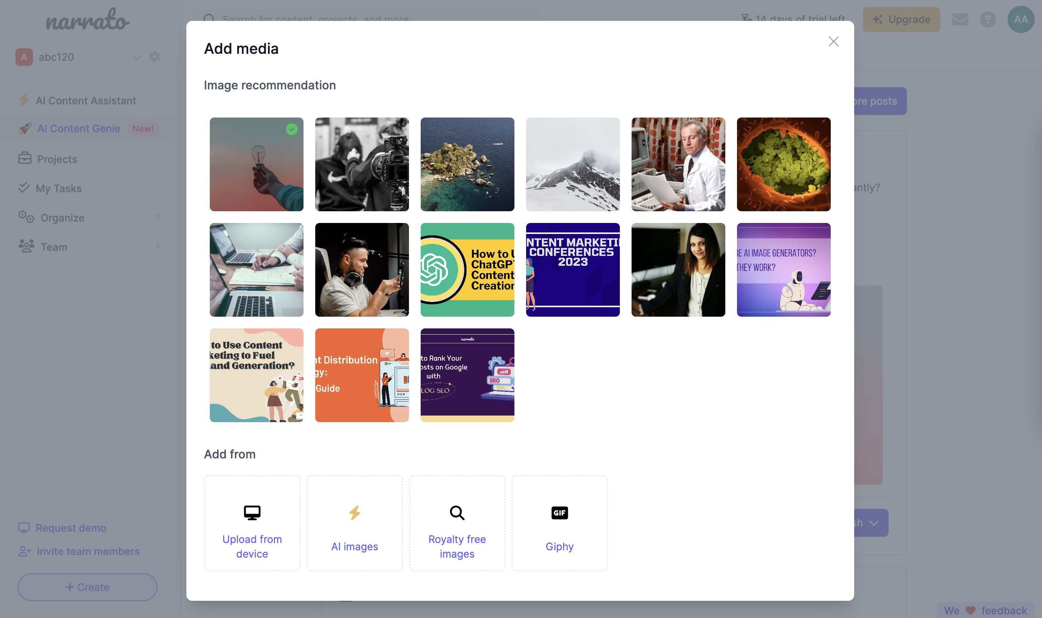Click the Upload from device monitor icon
Image resolution: width=1042 pixels, height=618 pixels.
pos(252,513)
